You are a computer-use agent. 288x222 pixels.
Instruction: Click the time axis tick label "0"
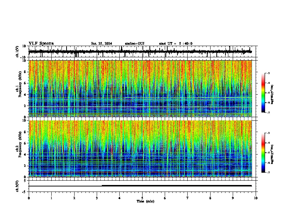29,198
